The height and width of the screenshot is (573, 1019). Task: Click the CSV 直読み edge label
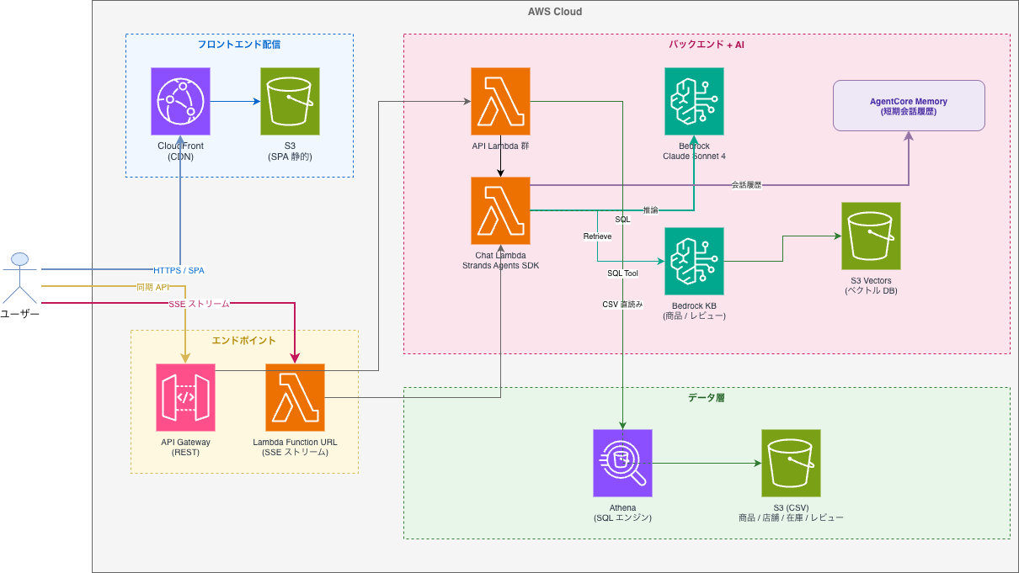point(622,305)
